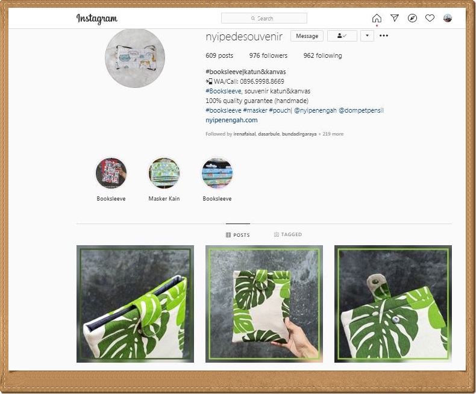Open the nyipenengah.com website link
The image size is (476, 394).
click(x=231, y=120)
